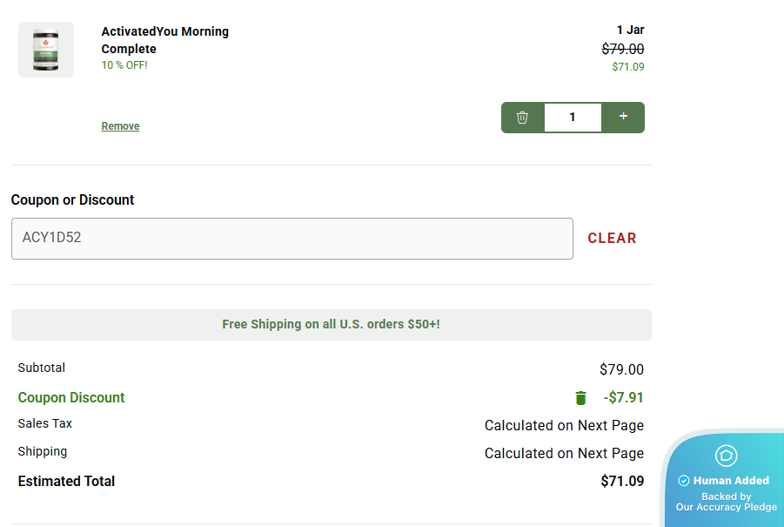The height and width of the screenshot is (527, 784).
Task: Click the quantity number field
Action: pos(573,118)
